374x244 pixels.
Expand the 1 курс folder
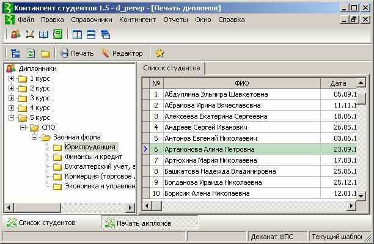pos(11,78)
